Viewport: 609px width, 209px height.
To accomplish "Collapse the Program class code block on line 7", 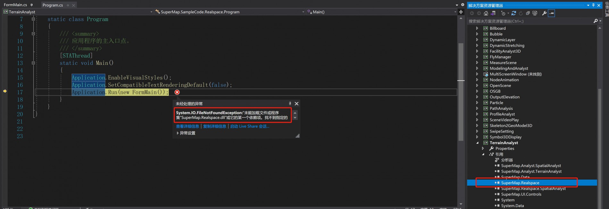I will click(33, 19).
